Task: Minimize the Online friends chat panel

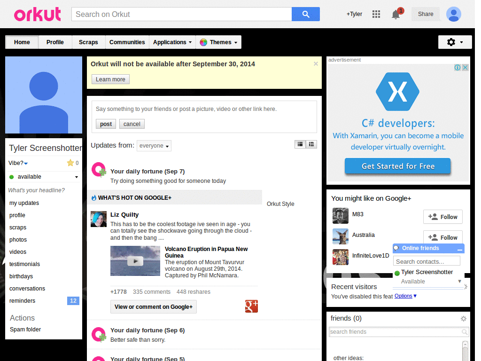Action: (459, 249)
